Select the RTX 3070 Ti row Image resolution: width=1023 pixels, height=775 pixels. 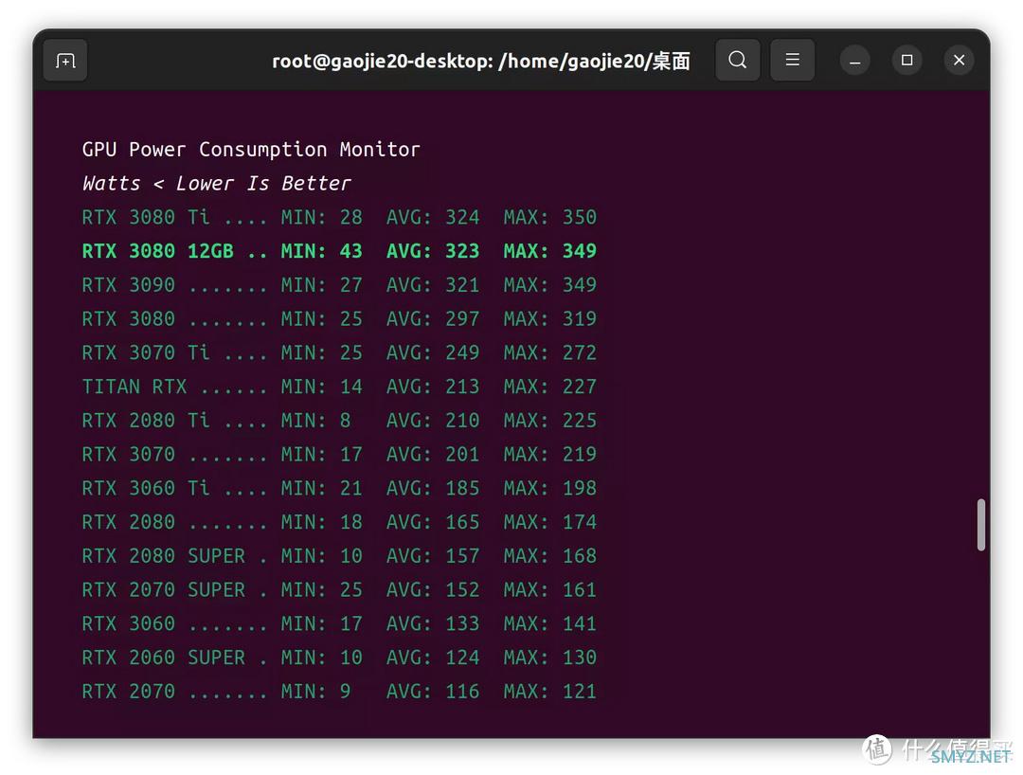[x=339, y=353]
